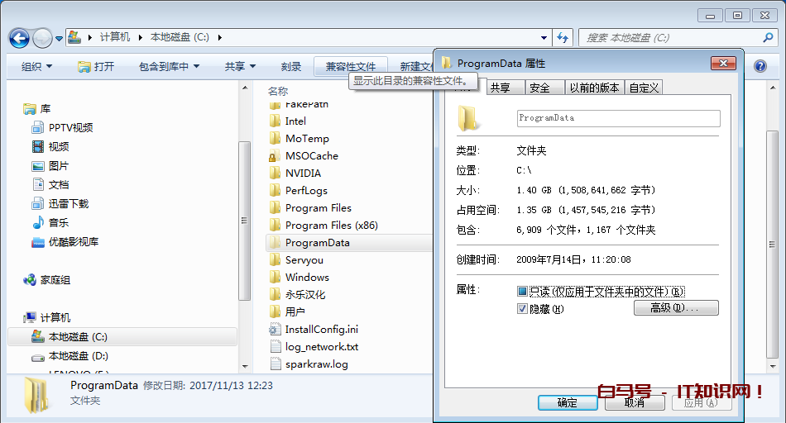Click the 高级(D)... button
This screenshot has height=423, width=786.
(x=676, y=308)
